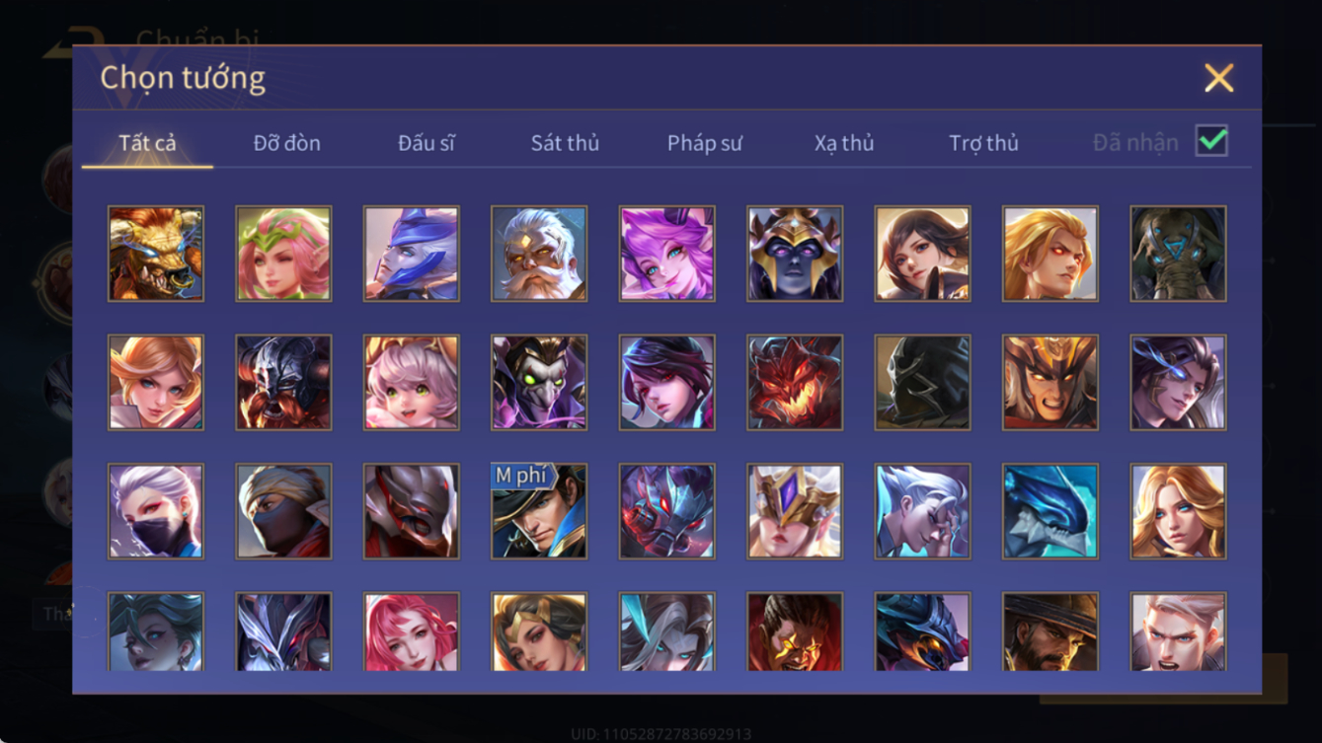Image resolution: width=1322 pixels, height=743 pixels.
Task: Open the "Đấu sĩ" tab
Action: 427,143
